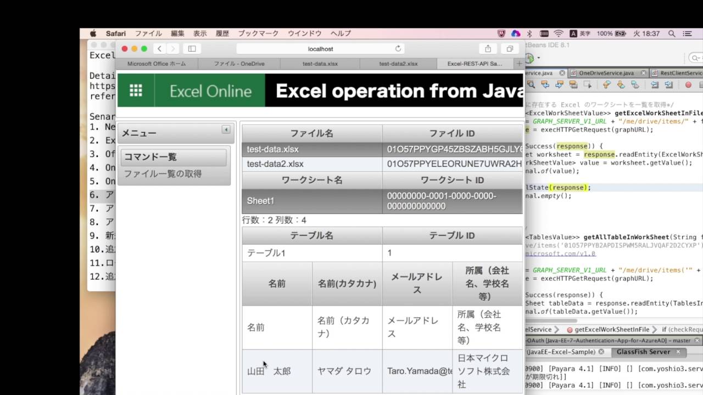Select the テーブル1 table row
The width and height of the screenshot is (703, 395).
tap(382, 253)
